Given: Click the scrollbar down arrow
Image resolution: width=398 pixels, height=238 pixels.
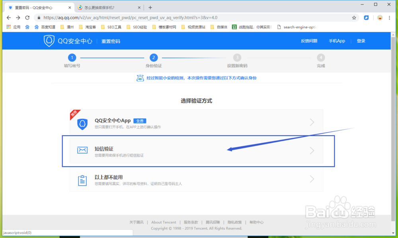Looking at the screenshot, I should (393, 233).
